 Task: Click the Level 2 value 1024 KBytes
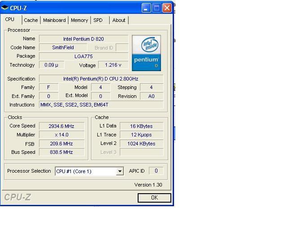(x=141, y=144)
